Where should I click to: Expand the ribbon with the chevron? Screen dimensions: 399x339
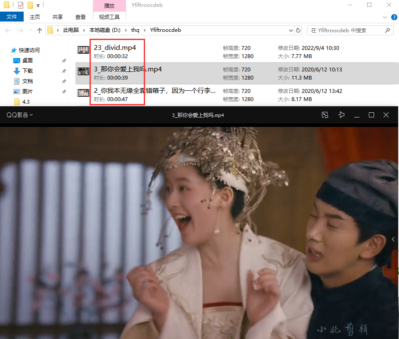[385, 17]
